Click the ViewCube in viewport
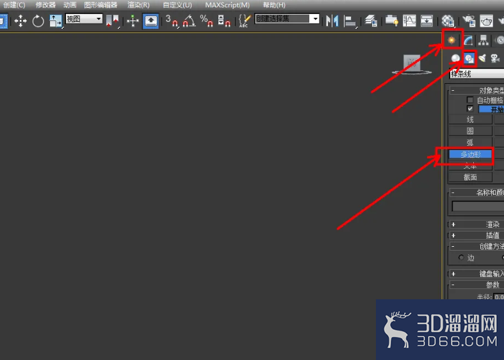The height and width of the screenshot is (360, 504). click(412, 64)
